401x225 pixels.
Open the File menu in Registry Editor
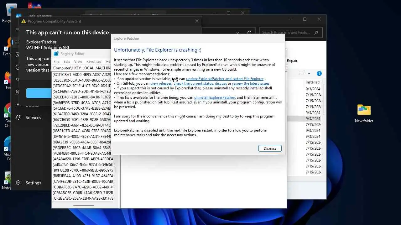56,62
